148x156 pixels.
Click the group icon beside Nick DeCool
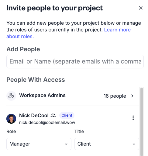pos(53,115)
